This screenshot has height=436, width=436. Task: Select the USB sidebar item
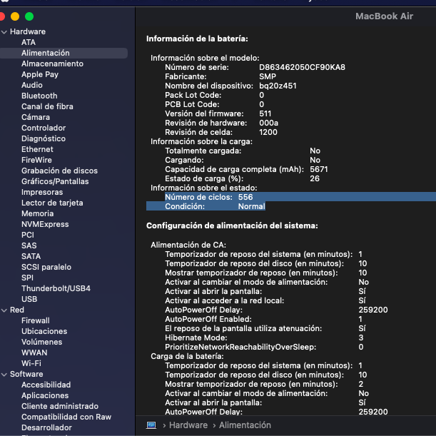29,299
